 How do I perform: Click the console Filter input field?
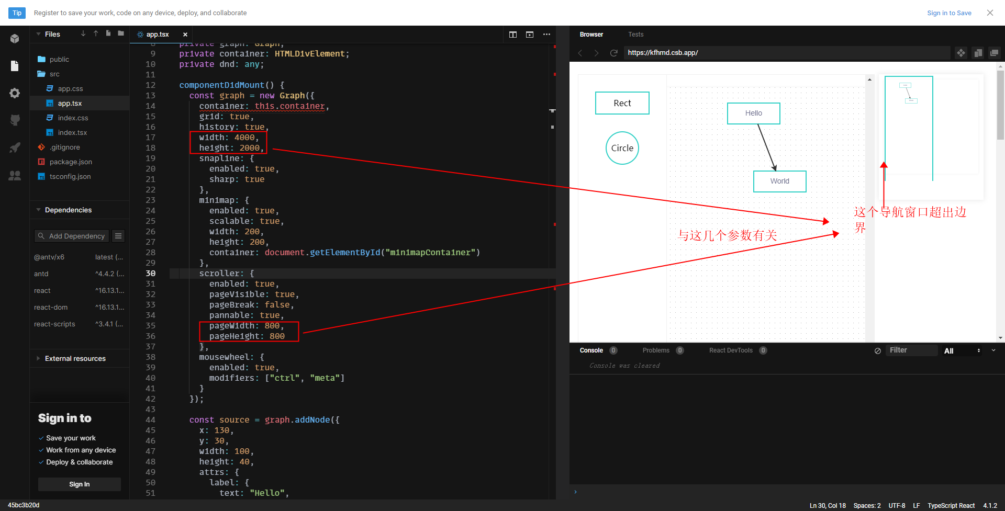(912, 350)
